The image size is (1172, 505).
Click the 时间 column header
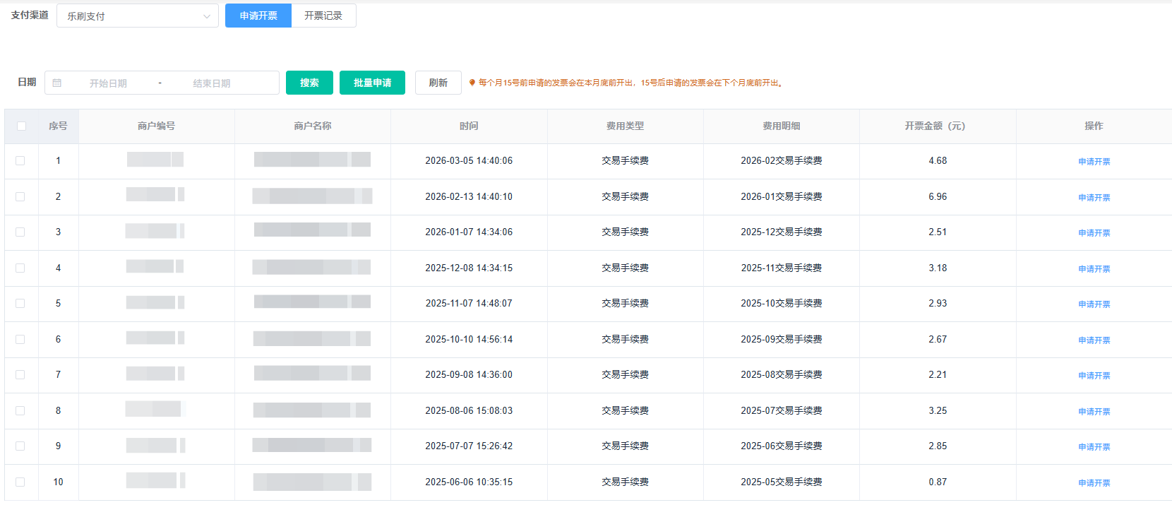(x=469, y=126)
